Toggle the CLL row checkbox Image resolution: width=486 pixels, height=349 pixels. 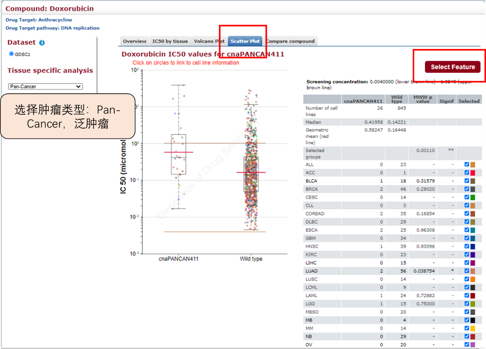[467, 205]
